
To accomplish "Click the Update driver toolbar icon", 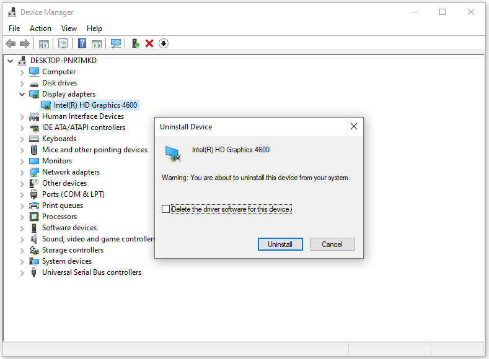I will (x=135, y=43).
